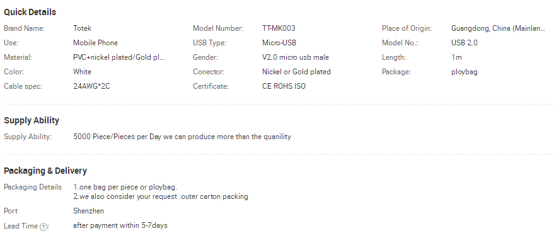Image resolution: width=554 pixels, height=243 pixels.
Task: Click the Micro-USB type value
Action: 279,43
